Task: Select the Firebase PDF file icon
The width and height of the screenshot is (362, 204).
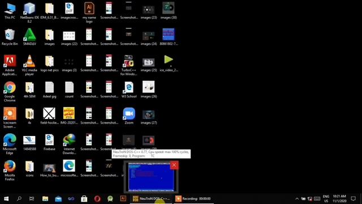Action: click(x=49, y=142)
